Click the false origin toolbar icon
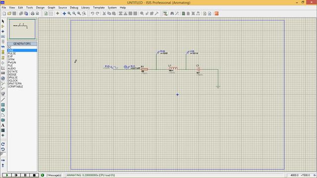This screenshot has width=317, height=178. click(57, 13)
